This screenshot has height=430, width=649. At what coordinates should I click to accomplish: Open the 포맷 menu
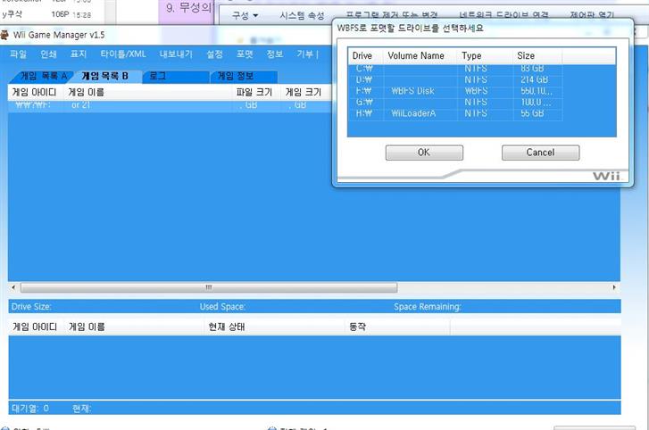244,54
